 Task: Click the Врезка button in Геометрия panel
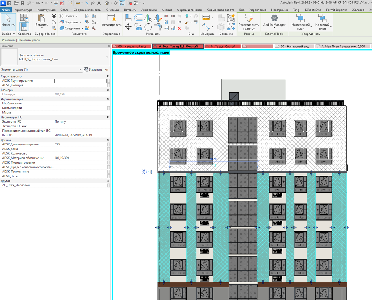click(69, 16)
